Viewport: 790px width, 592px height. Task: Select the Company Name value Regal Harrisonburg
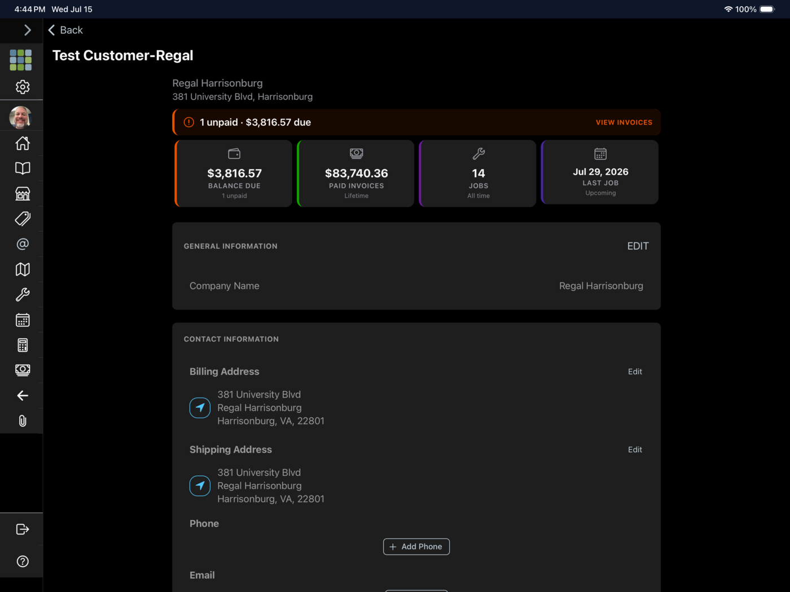click(601, 286)
